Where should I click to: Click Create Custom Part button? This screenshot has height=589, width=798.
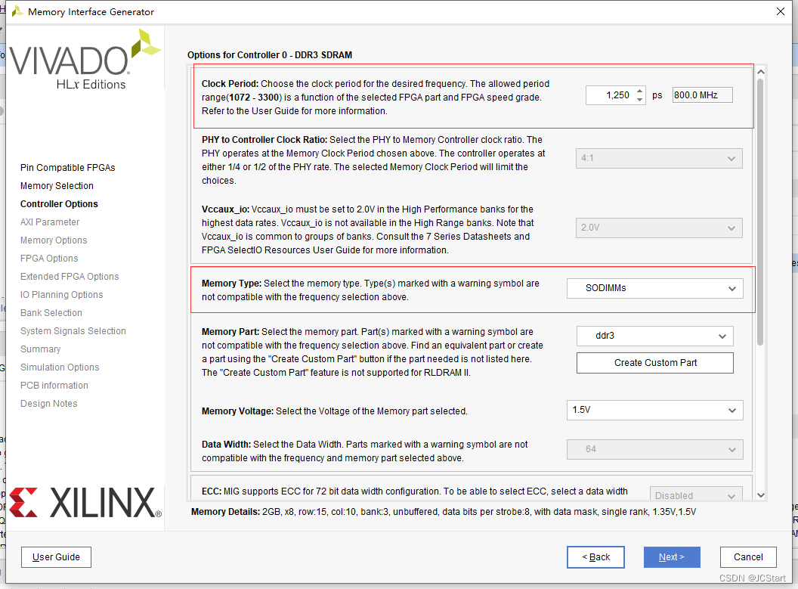point(655,362)
